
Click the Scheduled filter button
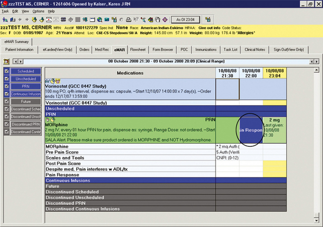26,71
